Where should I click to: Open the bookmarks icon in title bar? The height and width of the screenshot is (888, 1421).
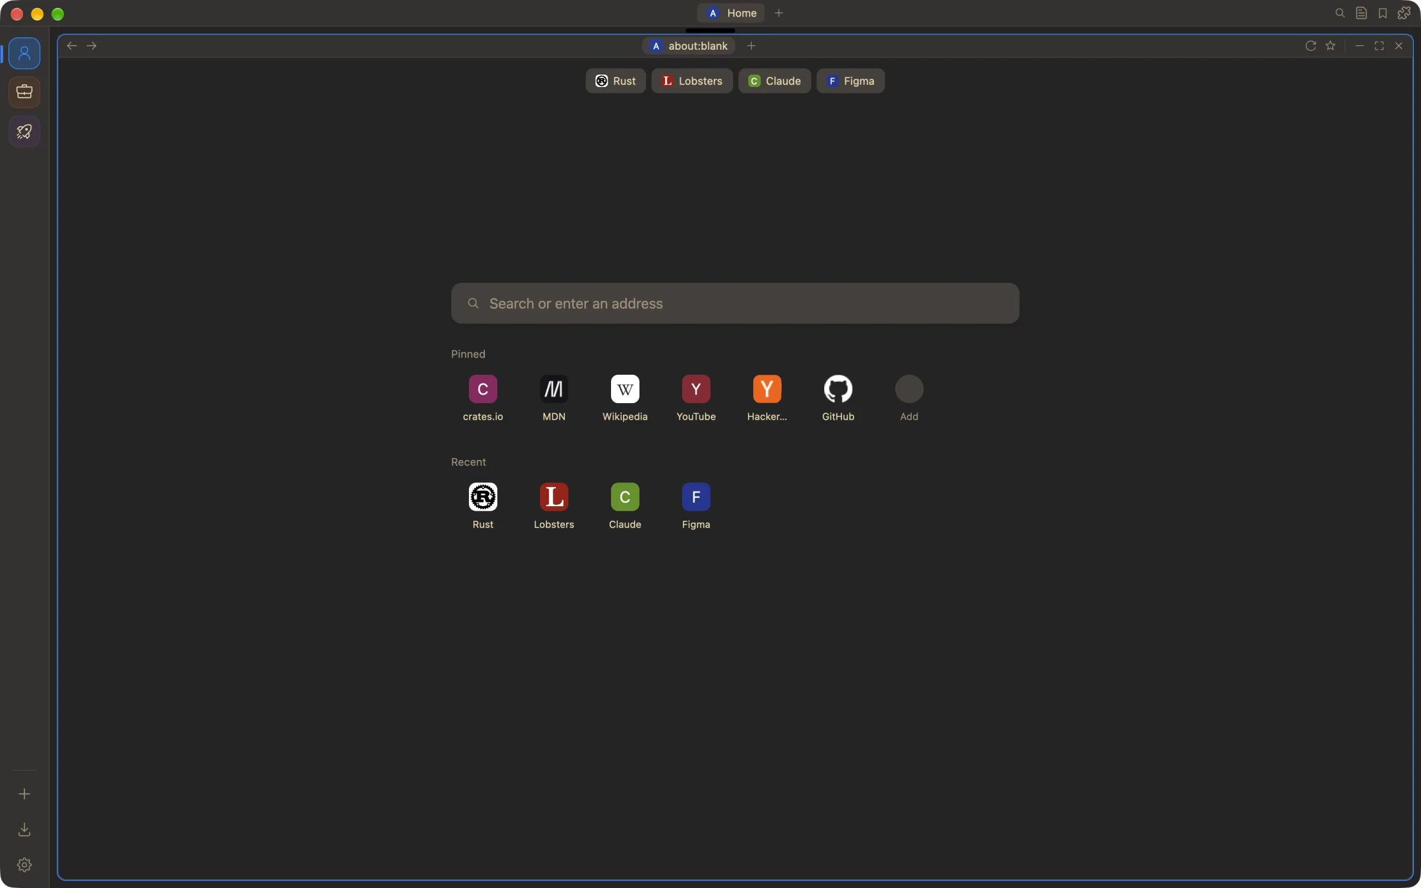point(1383,13)
